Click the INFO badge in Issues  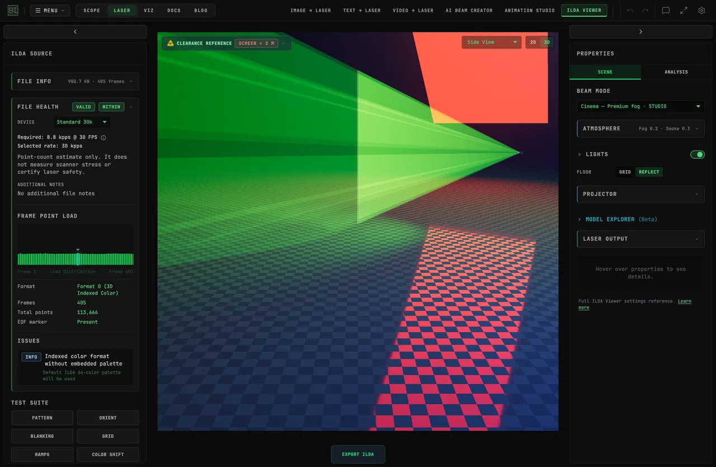click(31, 357)
